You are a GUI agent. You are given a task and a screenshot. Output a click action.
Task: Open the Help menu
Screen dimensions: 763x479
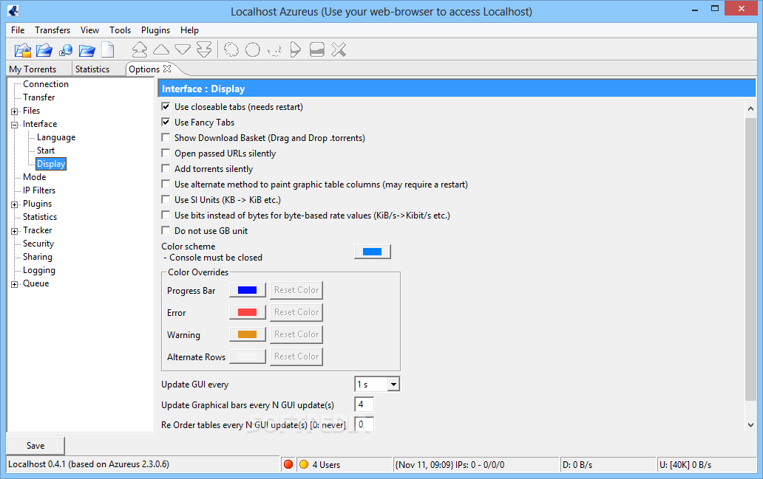[x=189, y=30]
